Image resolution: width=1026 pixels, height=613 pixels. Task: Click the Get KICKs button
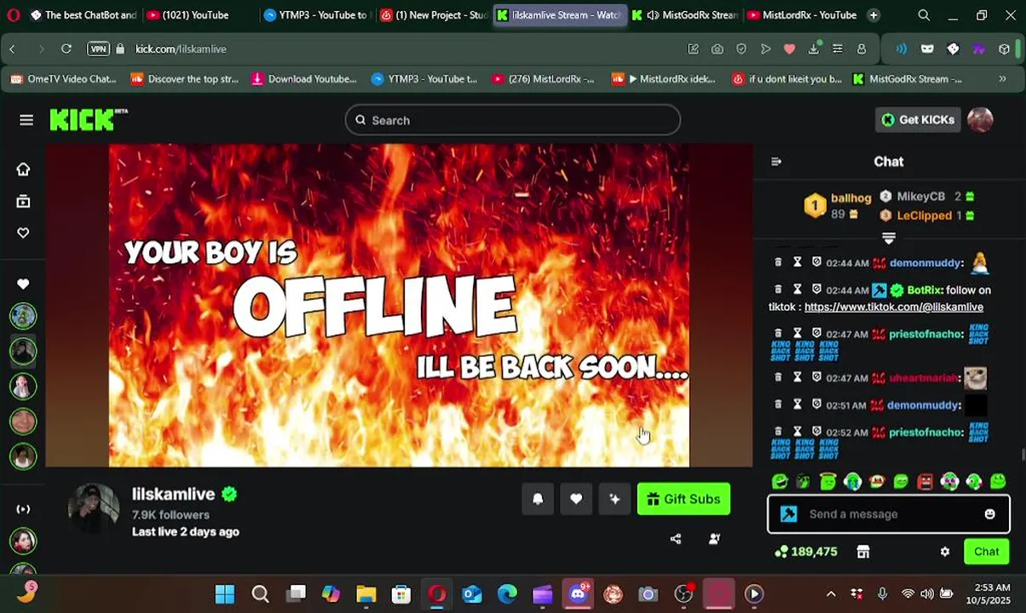[918, 120]
